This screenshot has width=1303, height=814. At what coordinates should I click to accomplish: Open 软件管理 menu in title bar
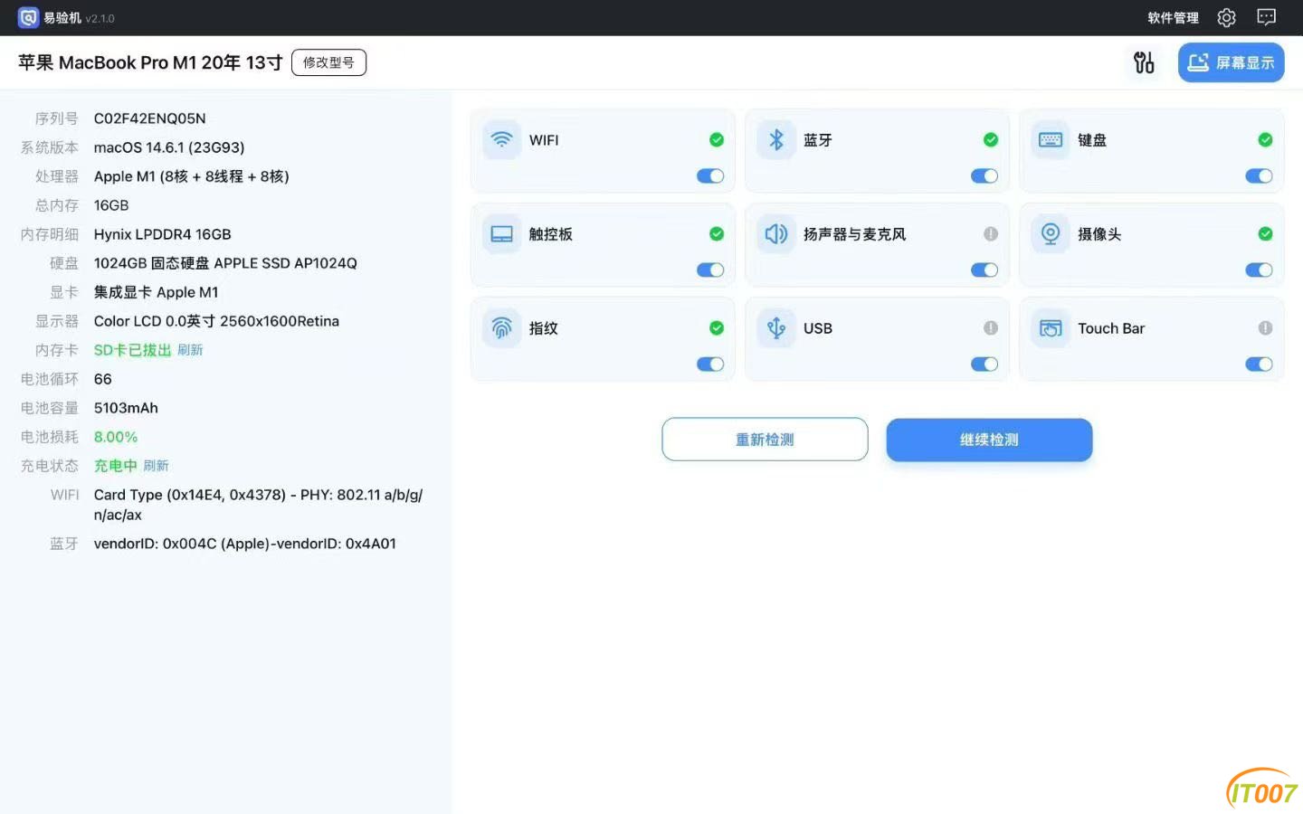coord(1173,18)
